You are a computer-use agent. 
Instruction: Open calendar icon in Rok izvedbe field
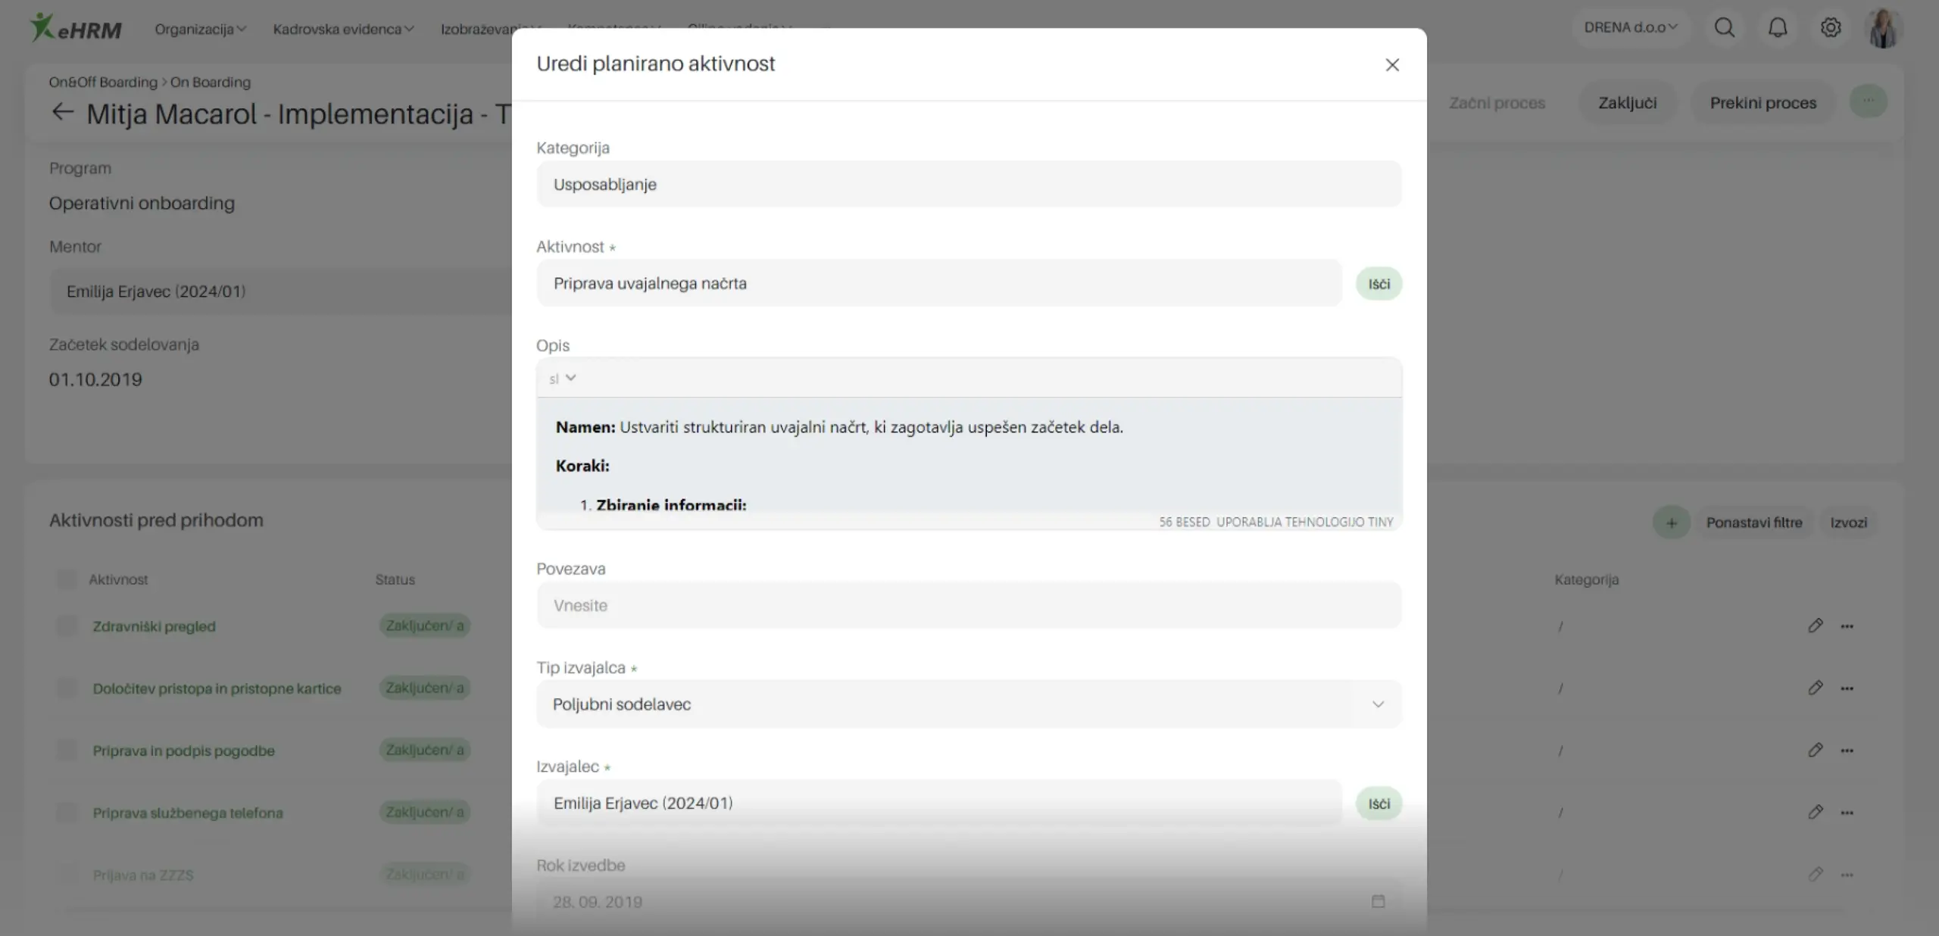[x=1378, y=901]
